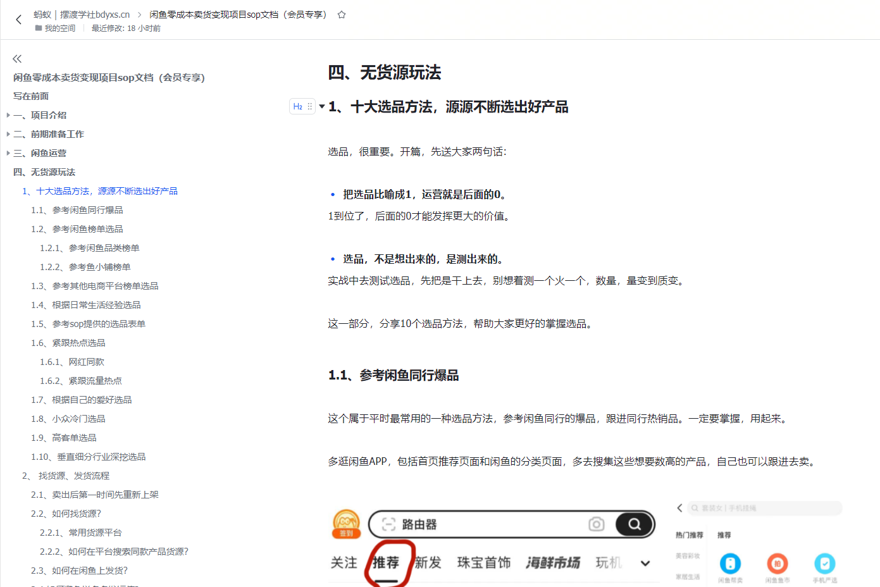Navigate to 2、找货源、发货流程
The height and width of the screenshot is (587, 880).
[66, 476]
